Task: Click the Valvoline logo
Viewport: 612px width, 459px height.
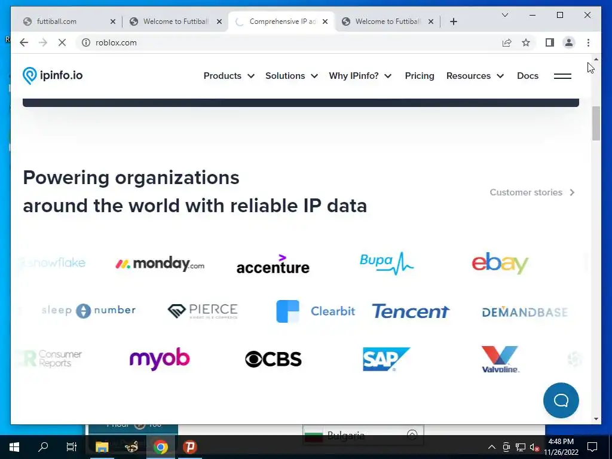Action: tap(500, 359)
